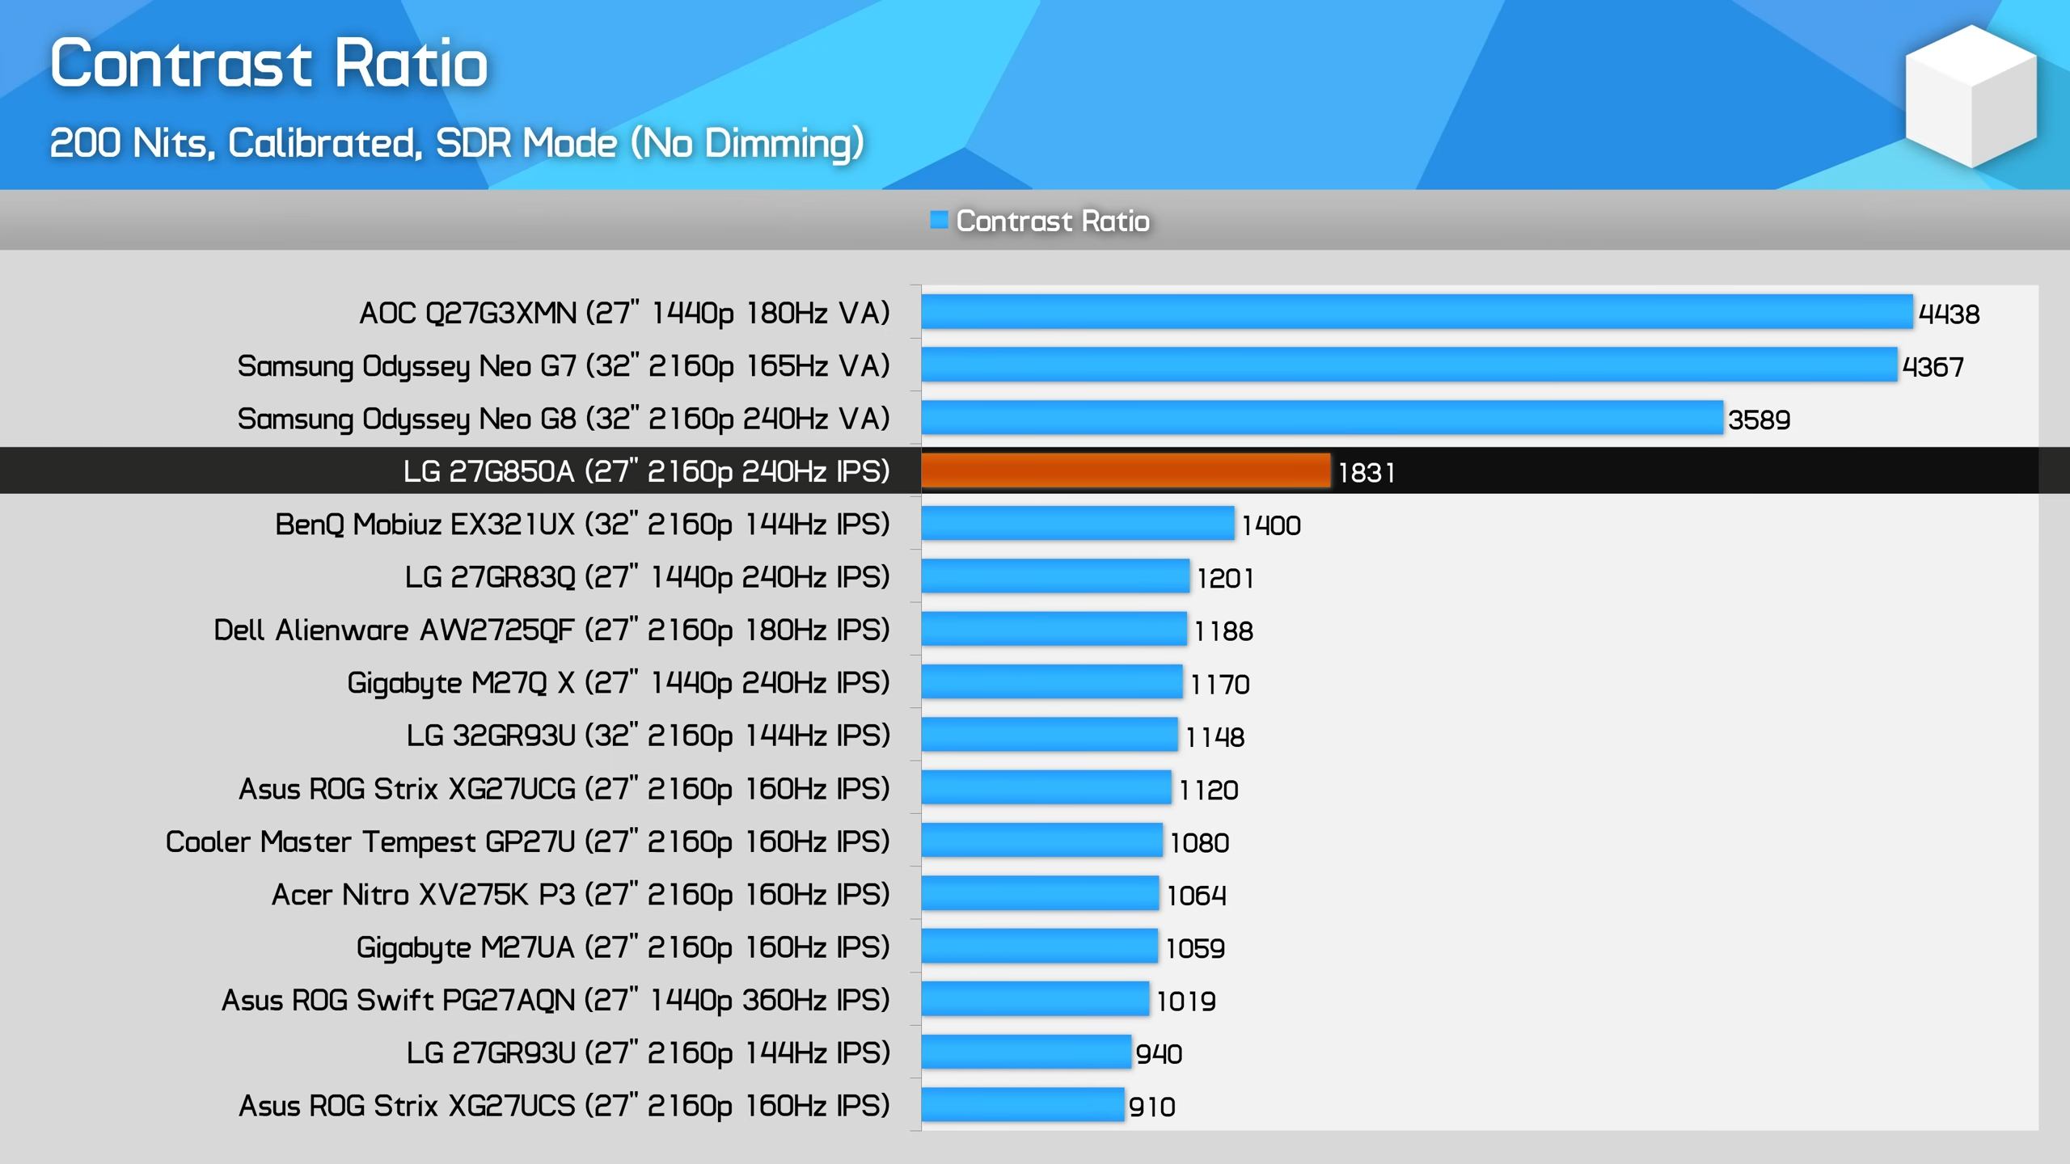Select the LG 27GR83Q label
The height and width of the screenshot is (1164, 2070).
click(647, 577)
